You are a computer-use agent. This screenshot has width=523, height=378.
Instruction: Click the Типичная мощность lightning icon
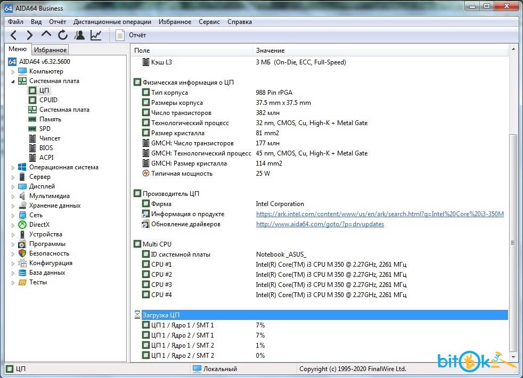146,174
